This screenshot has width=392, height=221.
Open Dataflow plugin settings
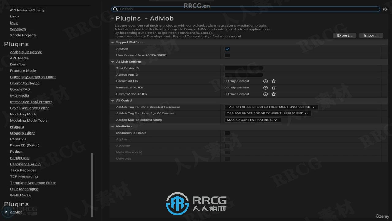[x=18, y=64]
